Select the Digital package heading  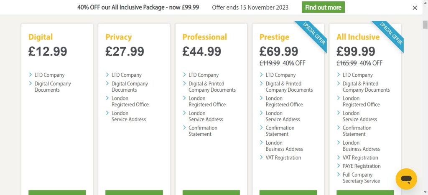pyautogui.click(x=41, y=37)
